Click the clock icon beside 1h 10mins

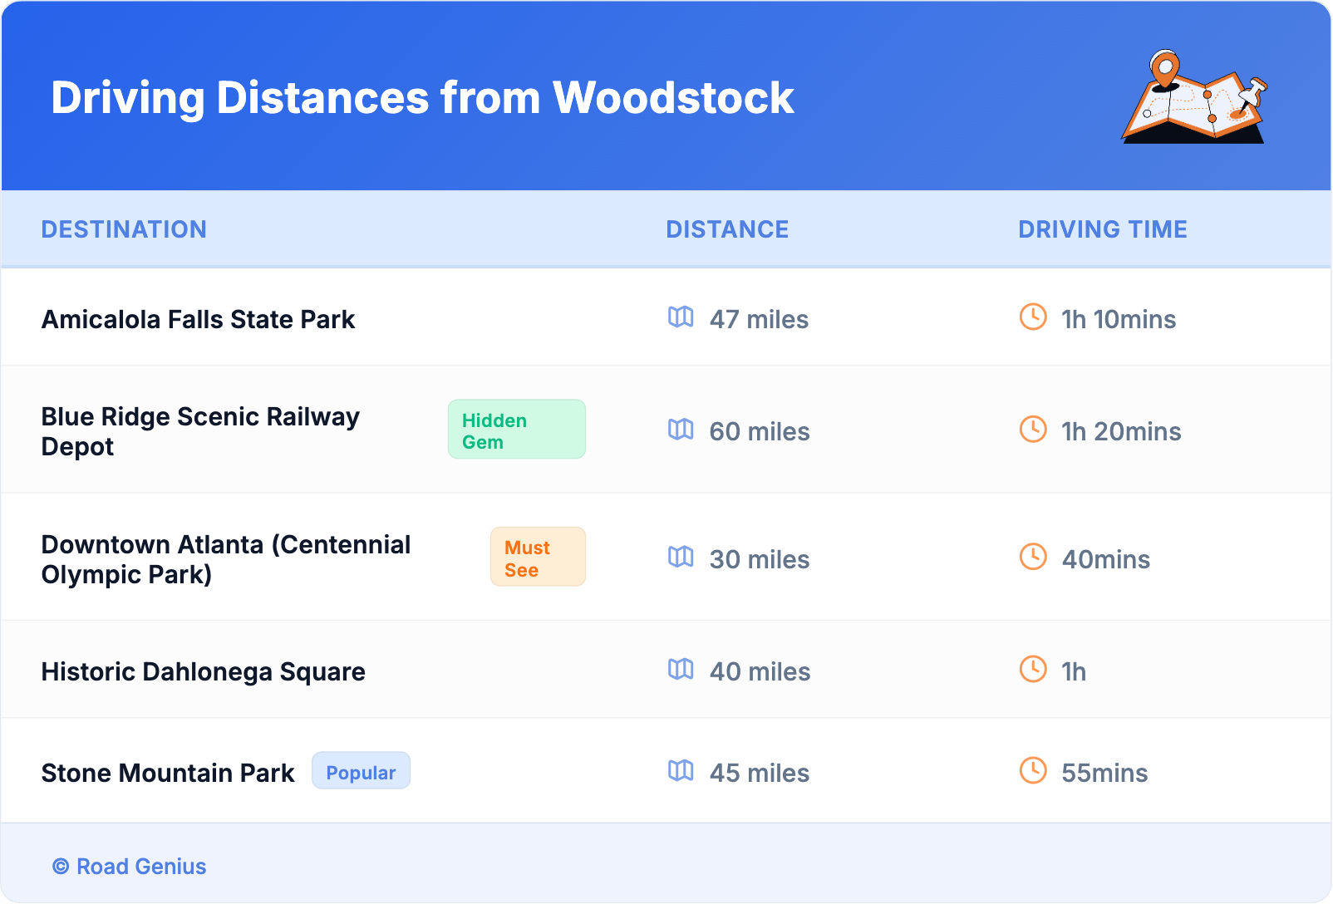1033,317
